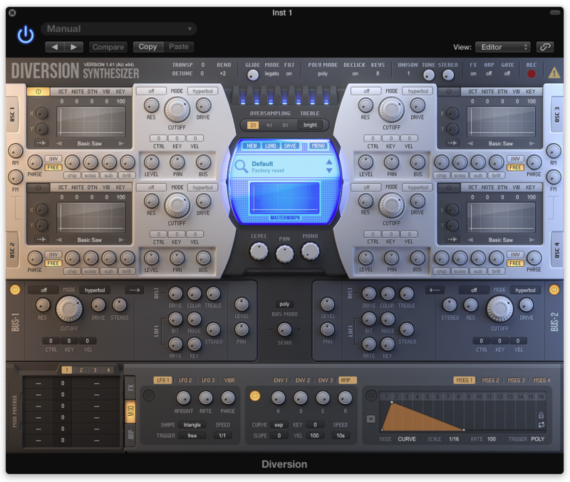Click the LOAD preset button
The image size is (570, 482).
(x=270, y=146)
